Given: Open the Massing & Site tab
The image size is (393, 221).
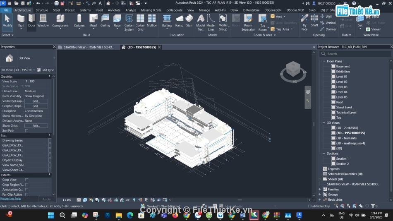Looking at the screenshot, I should (x=151, y=10).
